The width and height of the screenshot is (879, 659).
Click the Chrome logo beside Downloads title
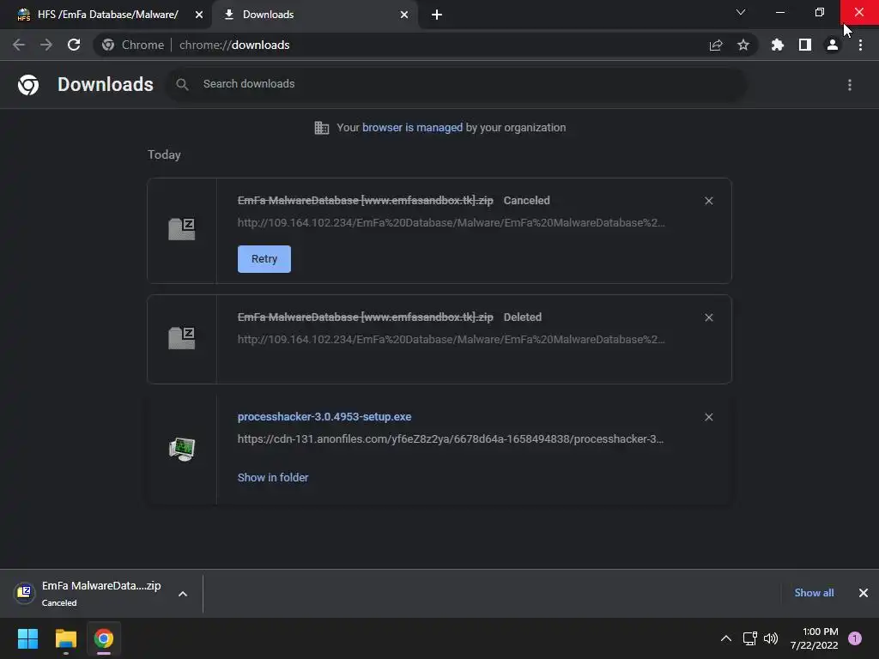click(28, 85)
